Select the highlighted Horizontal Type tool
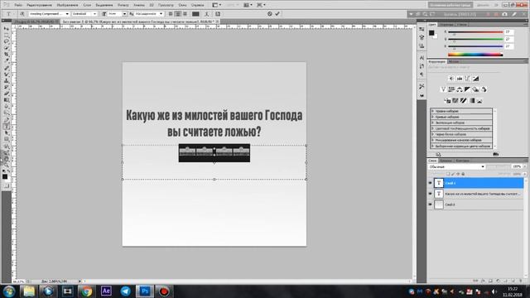The width and height of the screenshot is (530, 298). coord(7,126)
